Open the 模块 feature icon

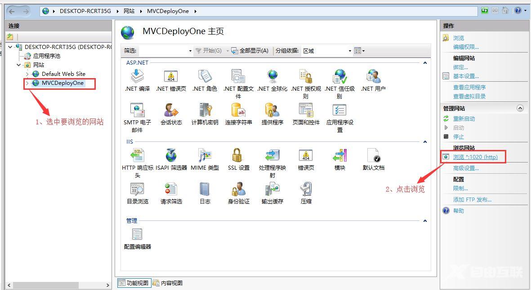point(339,155)
